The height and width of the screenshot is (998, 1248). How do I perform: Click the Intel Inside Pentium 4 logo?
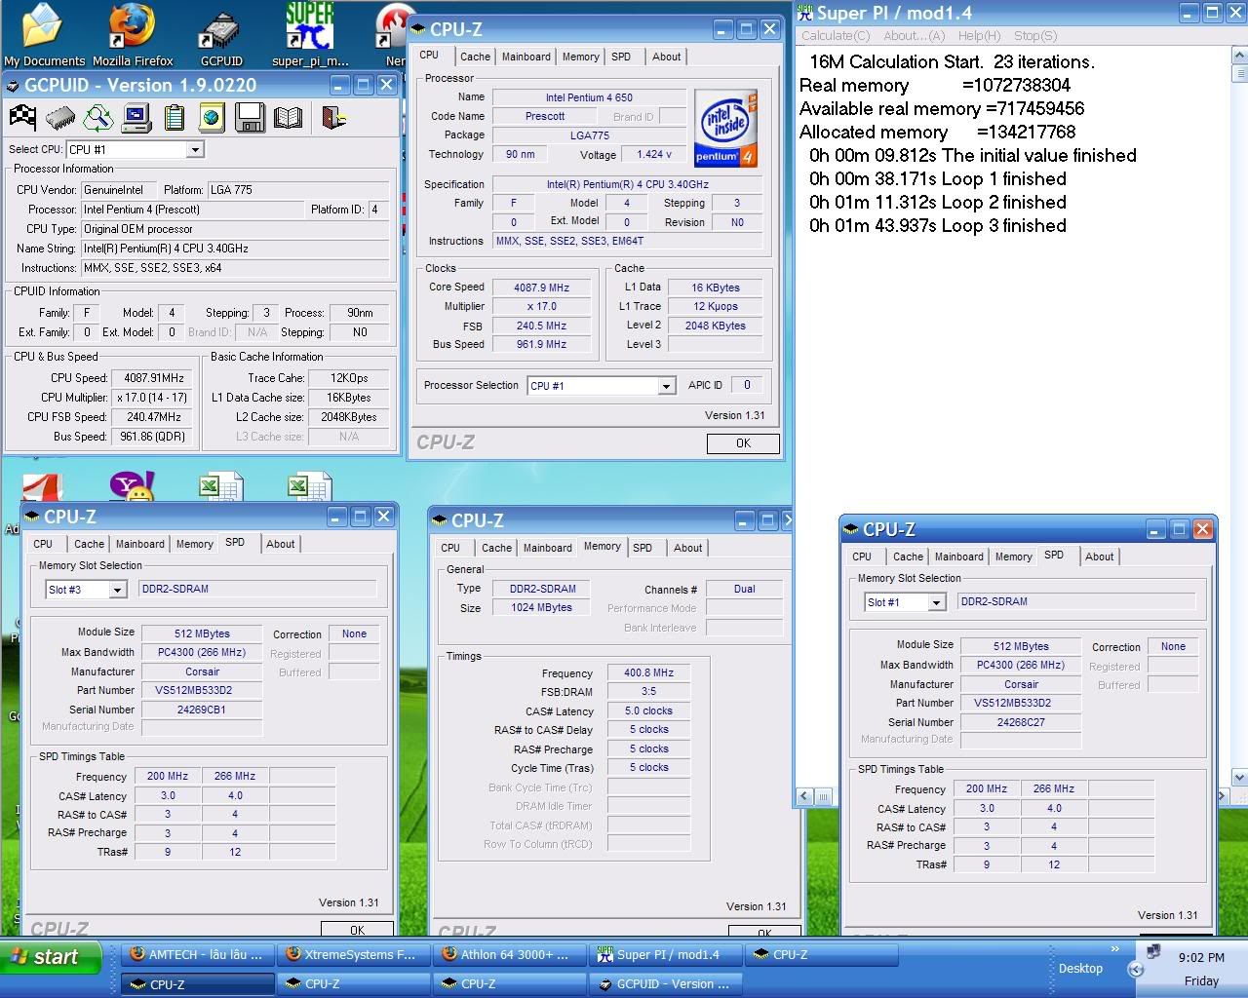(725, 128)
